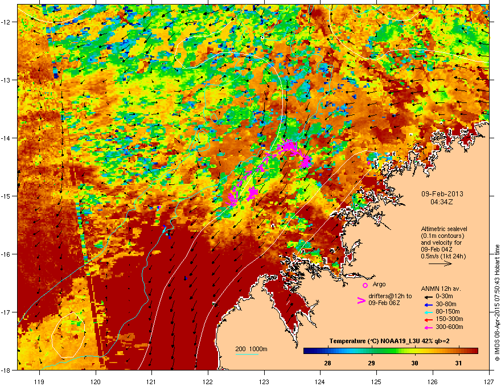This screenshot has width=501, height=387.
Task: Click the magenta drifter cluster near 122.8, -15
Action: coord(252,193)
